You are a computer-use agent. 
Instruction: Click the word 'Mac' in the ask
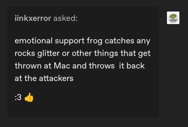[62, 66]
